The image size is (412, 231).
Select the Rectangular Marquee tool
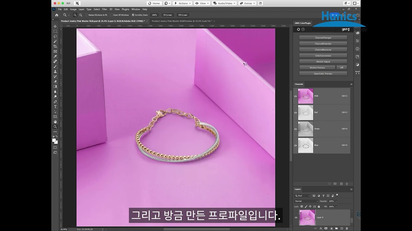55,31
